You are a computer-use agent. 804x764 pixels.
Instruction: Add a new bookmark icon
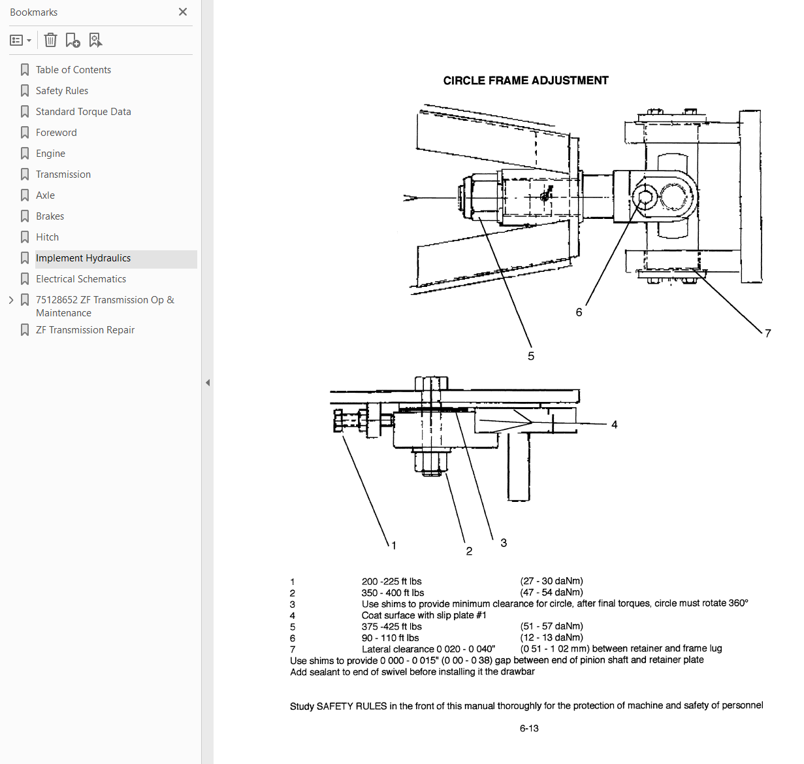click(72, 41)
